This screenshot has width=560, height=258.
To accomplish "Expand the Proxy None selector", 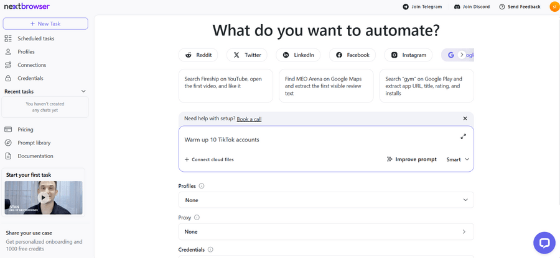I will [325, 232].
